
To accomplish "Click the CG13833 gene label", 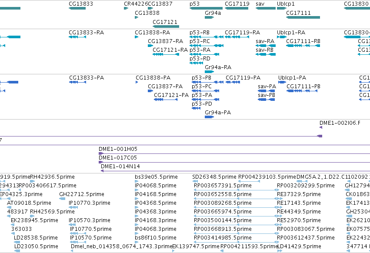I will click(81, 4).
